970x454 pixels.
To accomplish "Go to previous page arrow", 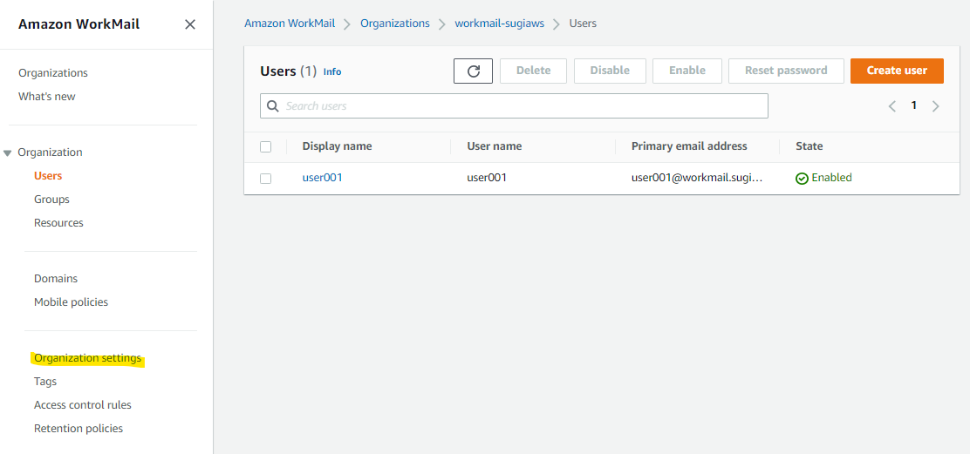I will point(892,106).
